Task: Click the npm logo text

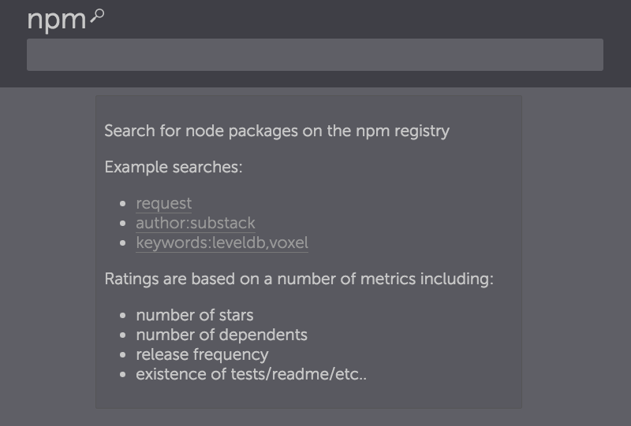Action: pos(56,20)
